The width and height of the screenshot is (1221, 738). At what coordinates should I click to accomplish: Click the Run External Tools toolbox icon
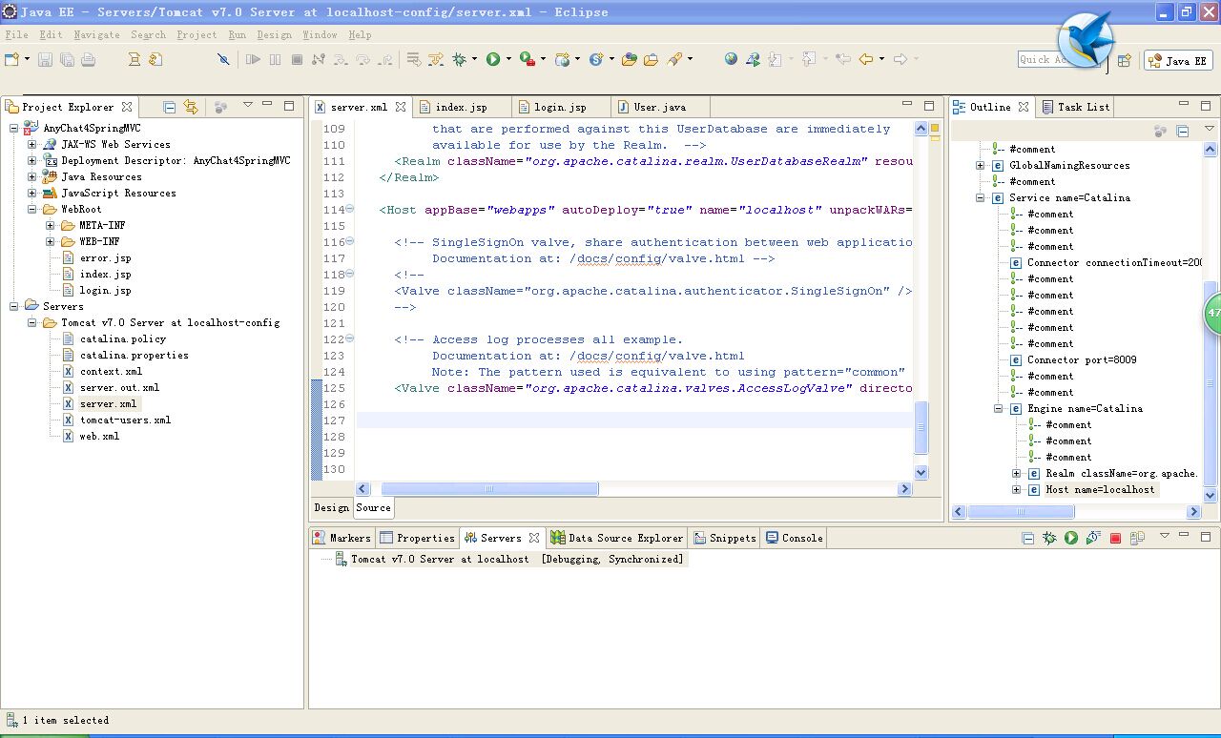coord(528,59)
